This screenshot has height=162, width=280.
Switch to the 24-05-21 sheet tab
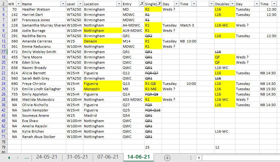[x=47, y=157]
